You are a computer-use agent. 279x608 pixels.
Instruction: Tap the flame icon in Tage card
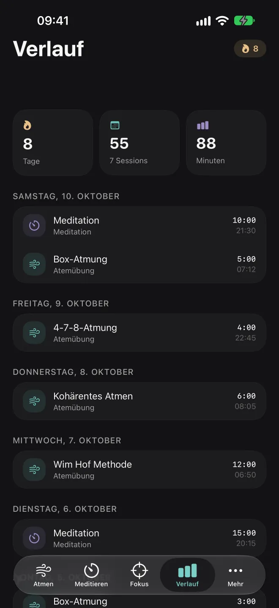coord(27,126)
